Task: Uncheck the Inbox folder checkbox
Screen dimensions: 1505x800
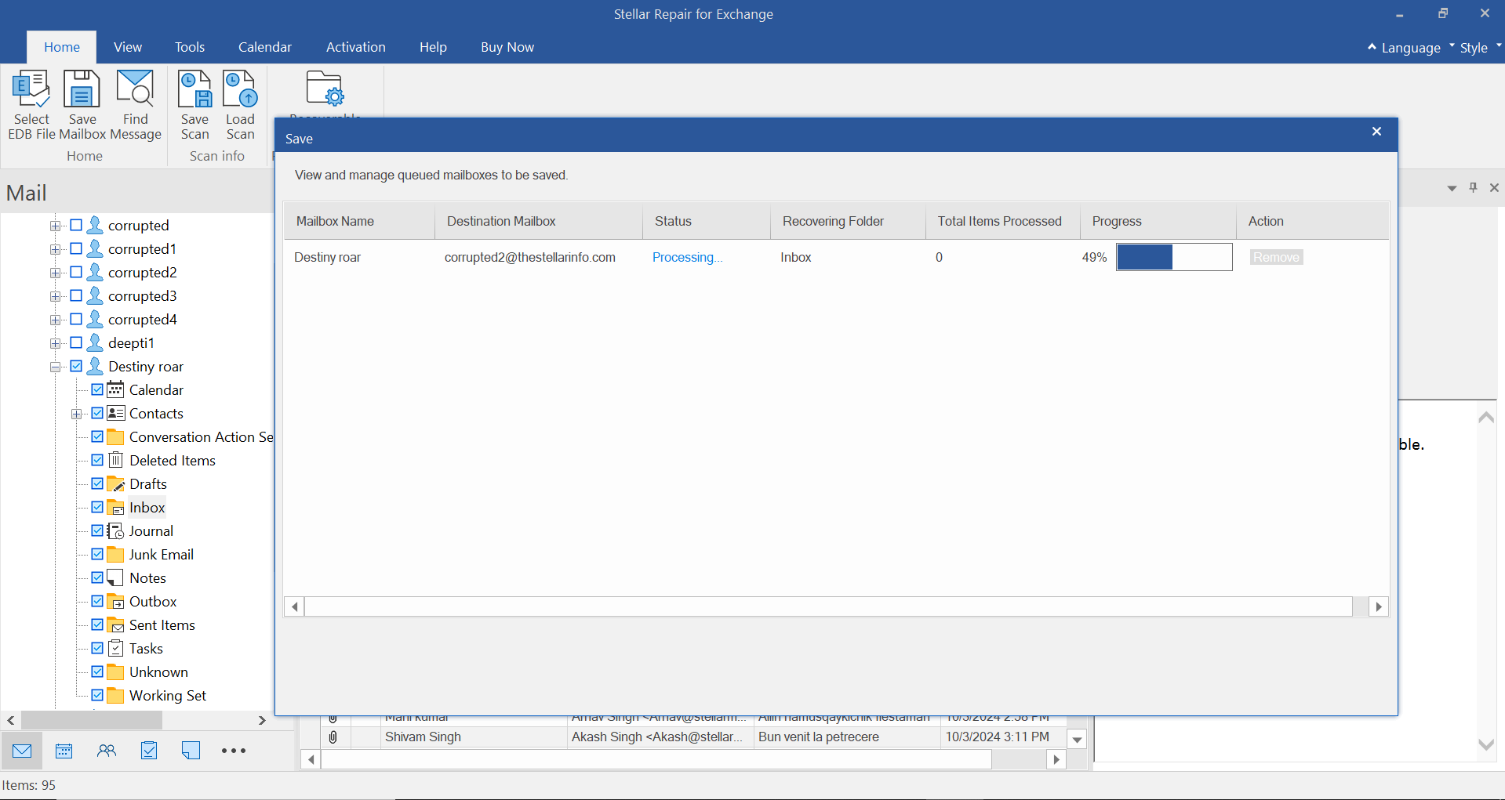Action: pyautogui.click(x=97, y=507)
